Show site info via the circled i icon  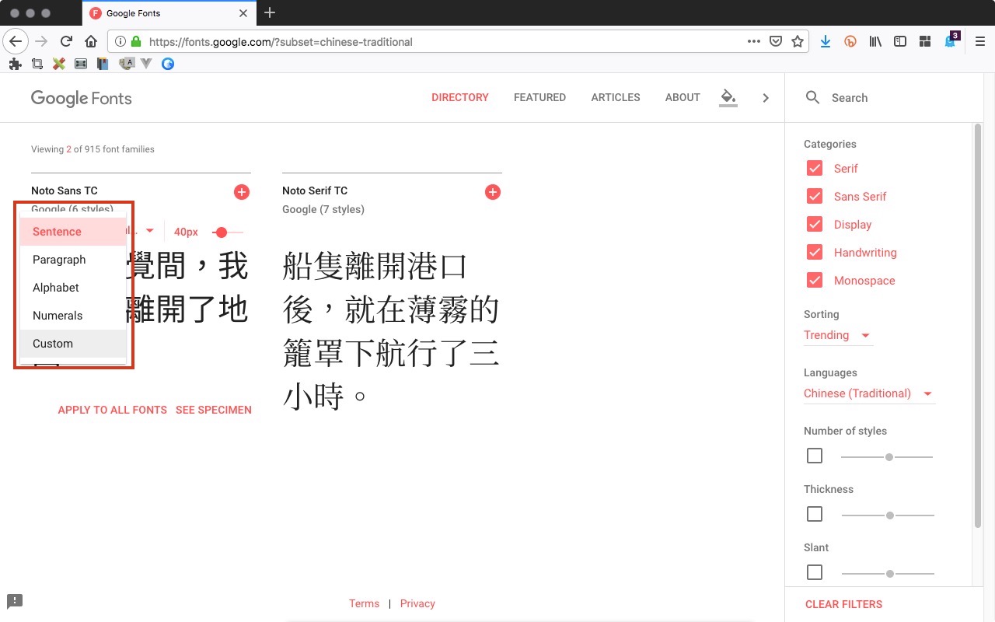tap(121, 42)
